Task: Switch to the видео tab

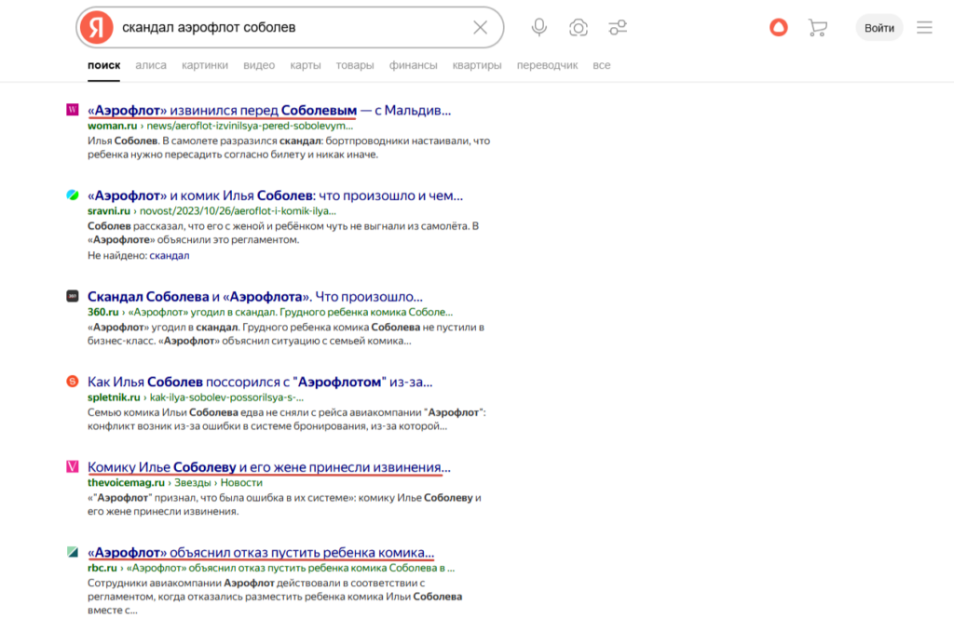Action: coord(259,65)
